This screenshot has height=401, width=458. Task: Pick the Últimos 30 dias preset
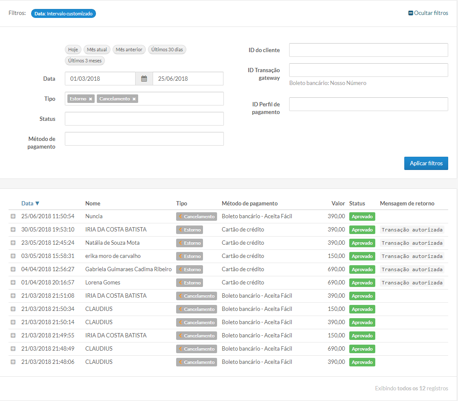(167, 50)
